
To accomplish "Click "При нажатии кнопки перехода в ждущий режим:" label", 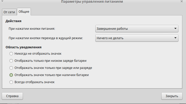I will tap(46, 38).
